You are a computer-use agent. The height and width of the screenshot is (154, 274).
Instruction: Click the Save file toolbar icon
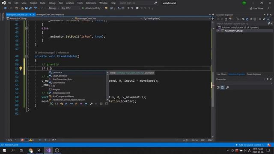[27, 8]
